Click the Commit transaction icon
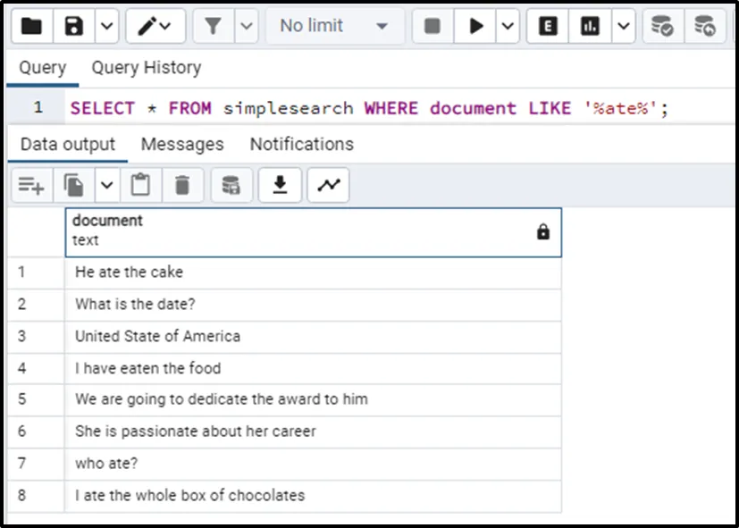Viewport: 739px width, 528px height. [661, 27]
